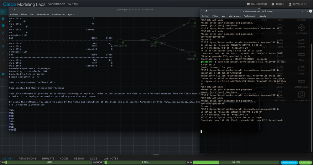The width and height of the screenshot is (313, 165).
Task: Select the TFTP server node
Action: pyautogui.click(x=192, y=21)
